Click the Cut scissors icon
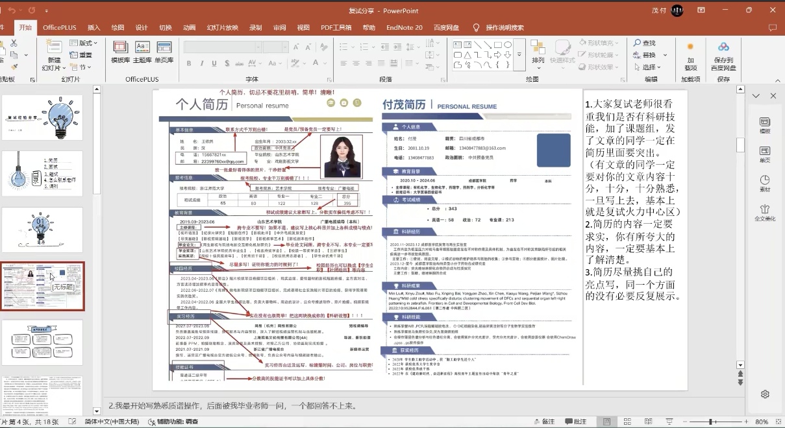The image size is (785, 428). (x=14, y=43)
